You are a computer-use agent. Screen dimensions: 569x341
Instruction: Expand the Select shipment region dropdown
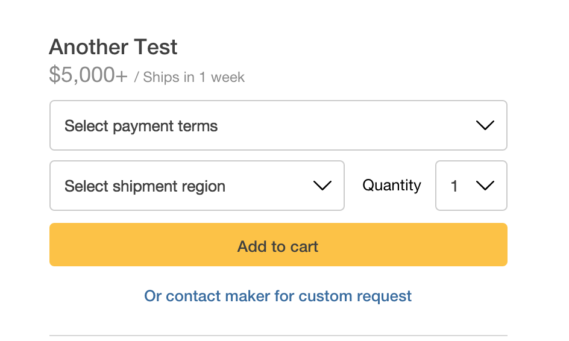197,186
